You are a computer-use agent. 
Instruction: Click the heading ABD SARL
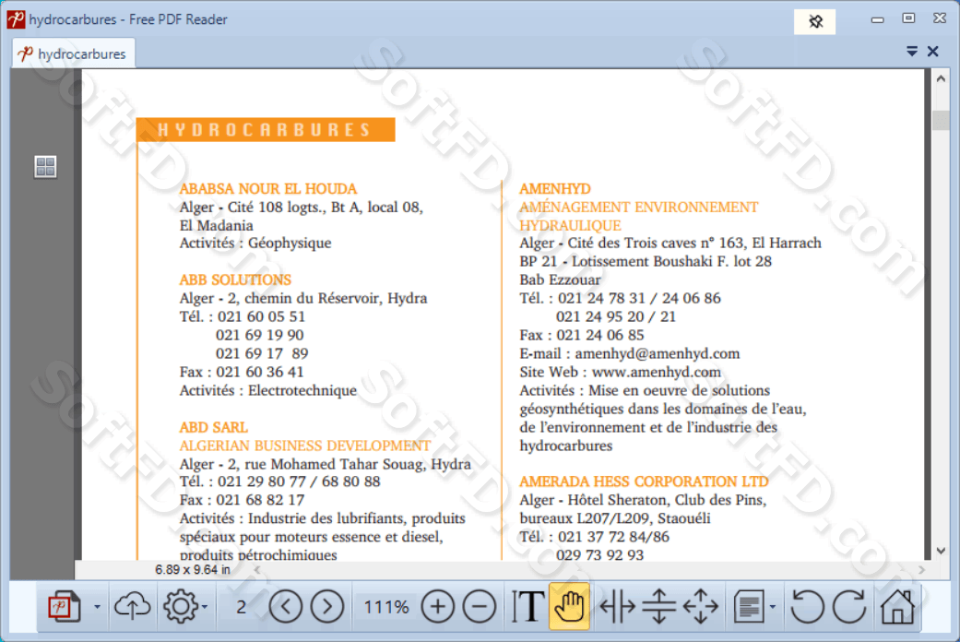coord(213,427)
